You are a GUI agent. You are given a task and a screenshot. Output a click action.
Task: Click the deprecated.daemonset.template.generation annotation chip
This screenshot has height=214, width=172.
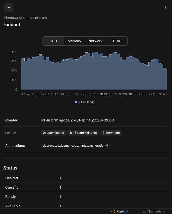tap(75, 146)
